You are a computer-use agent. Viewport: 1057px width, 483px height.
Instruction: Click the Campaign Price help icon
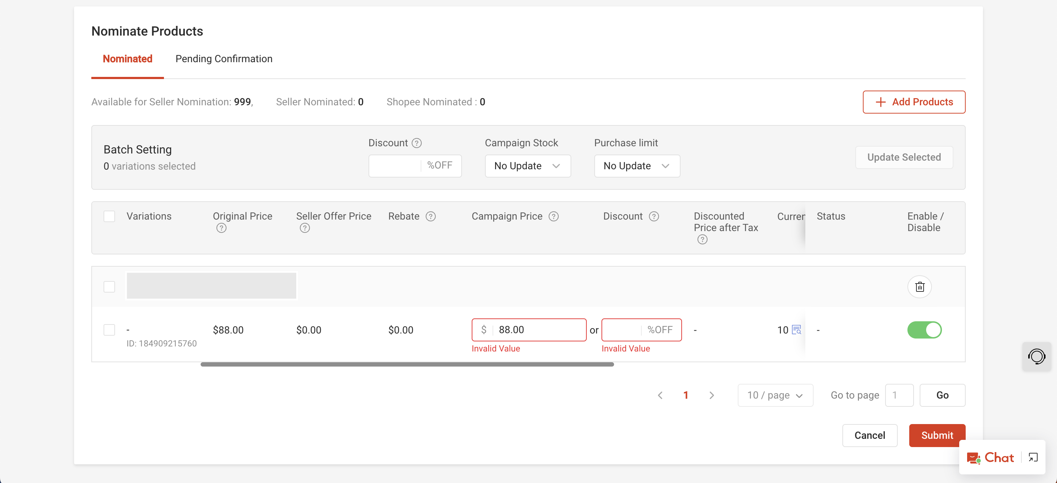pyautogui.click(x=554, y=216)
